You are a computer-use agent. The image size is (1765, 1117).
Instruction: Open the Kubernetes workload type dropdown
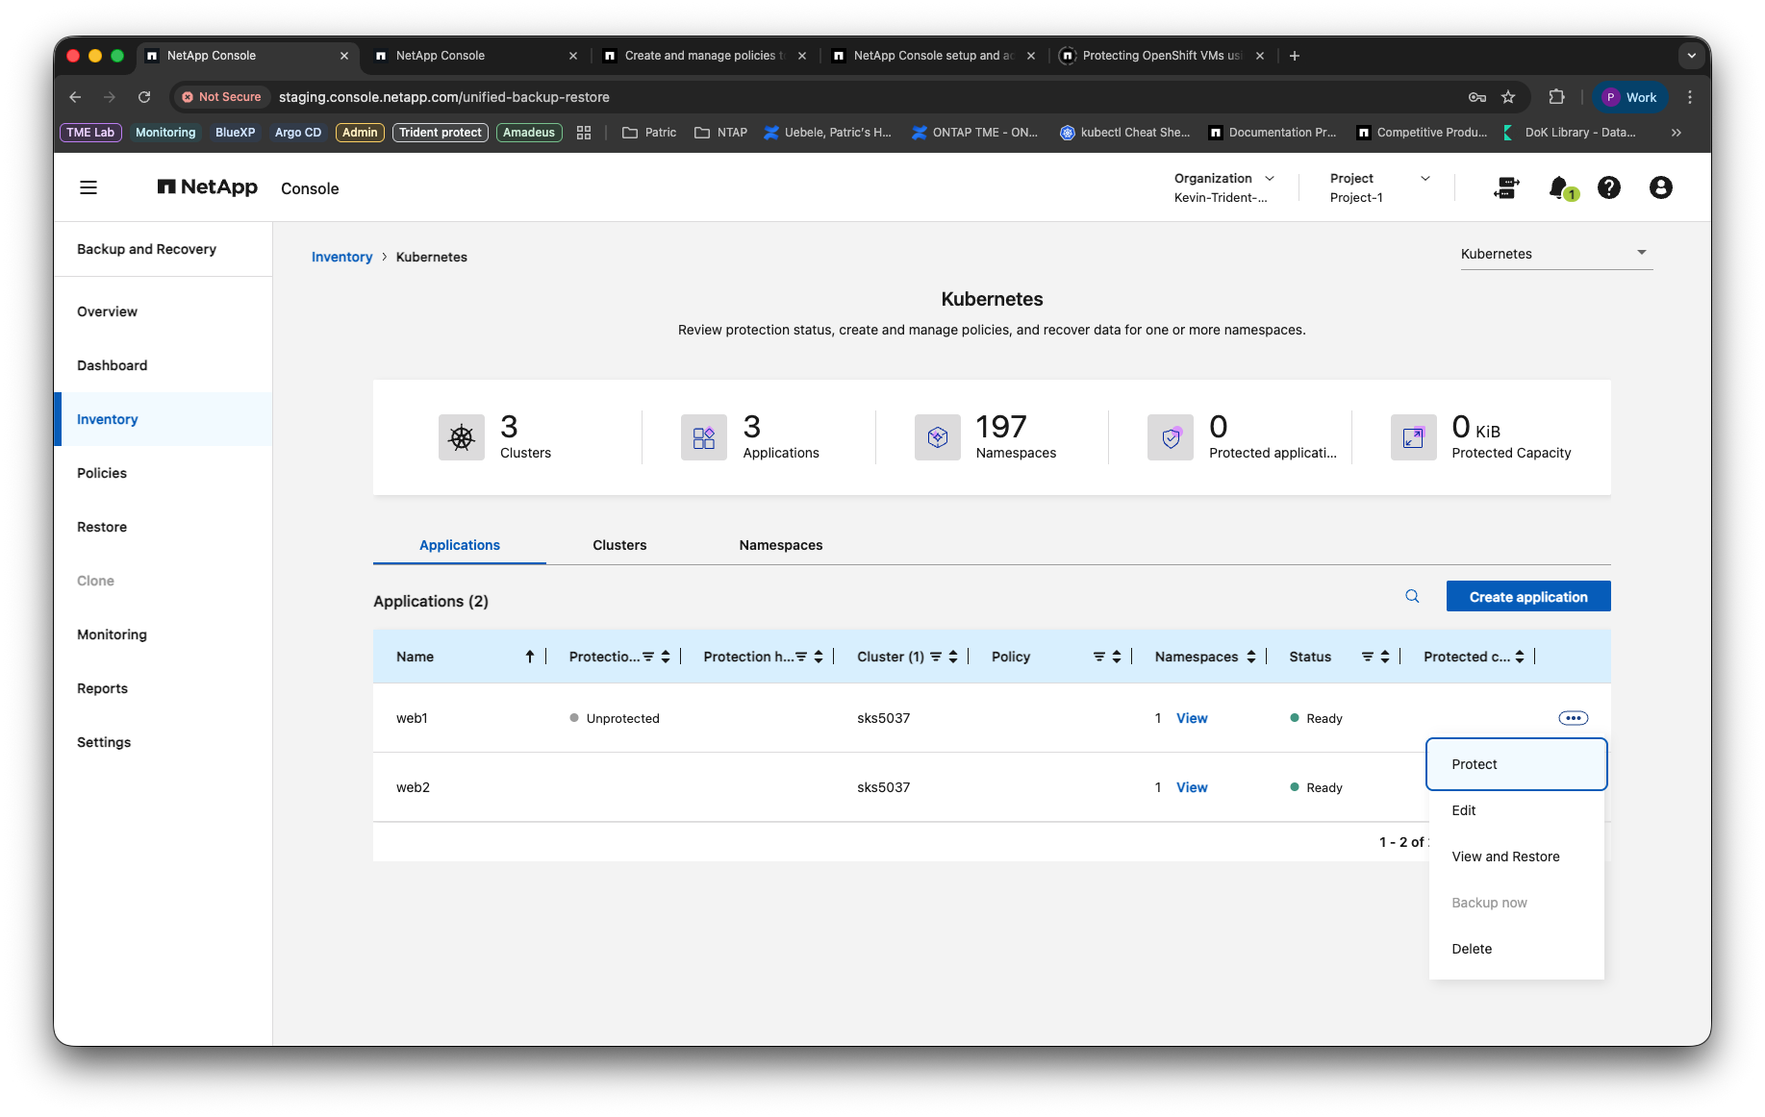point(1556,254)
